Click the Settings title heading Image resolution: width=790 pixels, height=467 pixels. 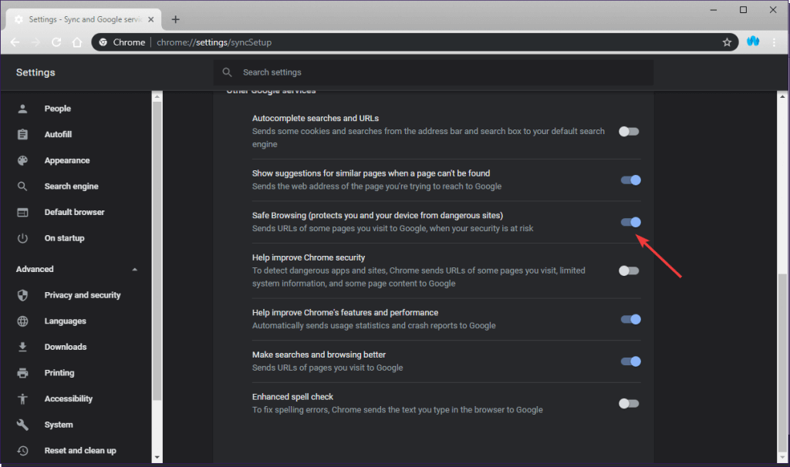(35, 72)
